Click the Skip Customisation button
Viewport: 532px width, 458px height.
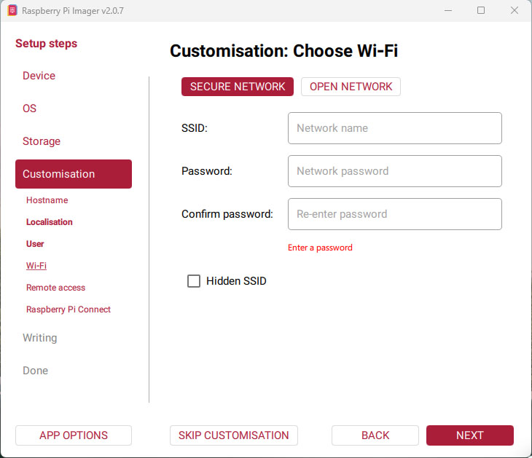[234, 435]
